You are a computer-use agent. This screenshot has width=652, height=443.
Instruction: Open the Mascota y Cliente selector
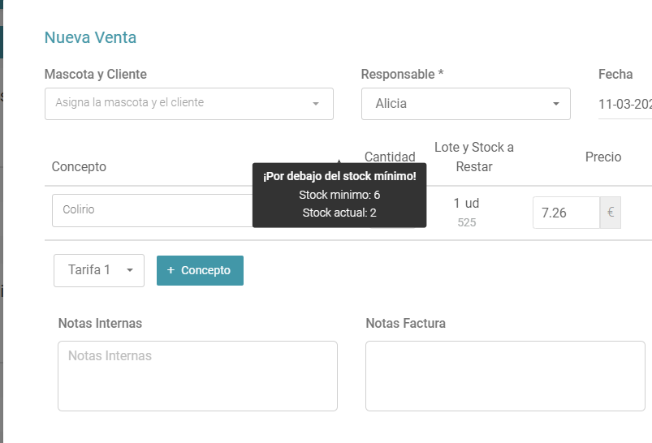189,104
